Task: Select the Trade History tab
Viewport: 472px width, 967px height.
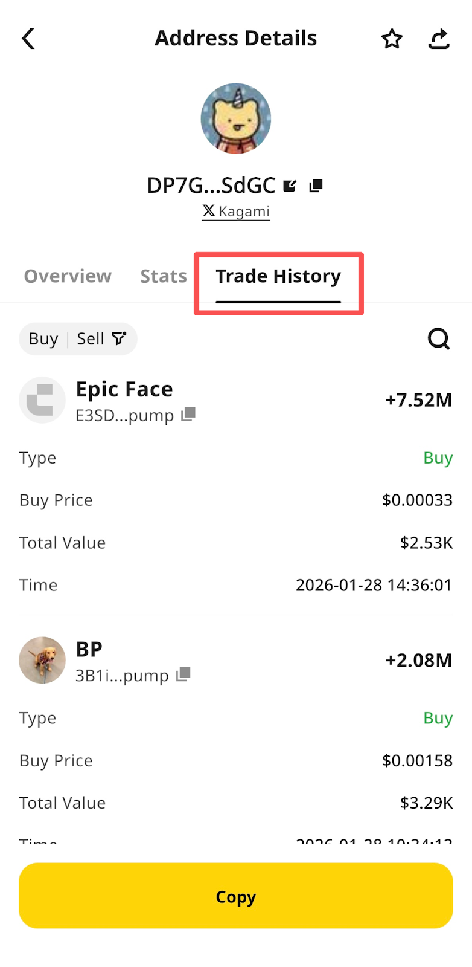Action: pos(278,276)
